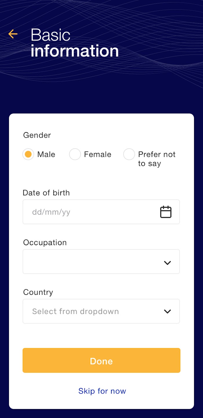Open the empty Occupation combo box
Image resolution: width=203 pixels, height=418 pixels.
pos(101,261)
